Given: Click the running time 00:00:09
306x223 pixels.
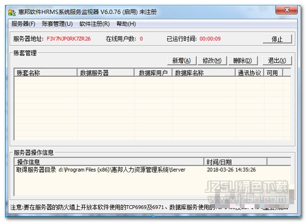Looking at the screenshot, I should [210, 39].
